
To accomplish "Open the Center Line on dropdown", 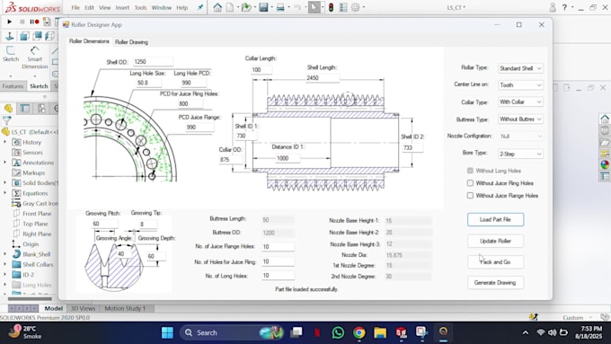I will [x=520, y=85].
